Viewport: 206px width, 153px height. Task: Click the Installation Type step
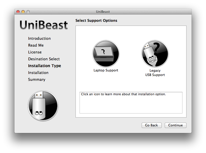pyautogui.click(x=45, y=66)
